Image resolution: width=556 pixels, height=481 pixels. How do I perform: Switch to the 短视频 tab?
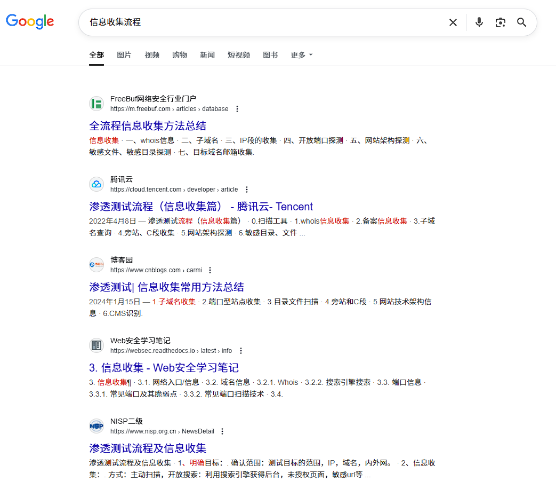click(239, 55)
